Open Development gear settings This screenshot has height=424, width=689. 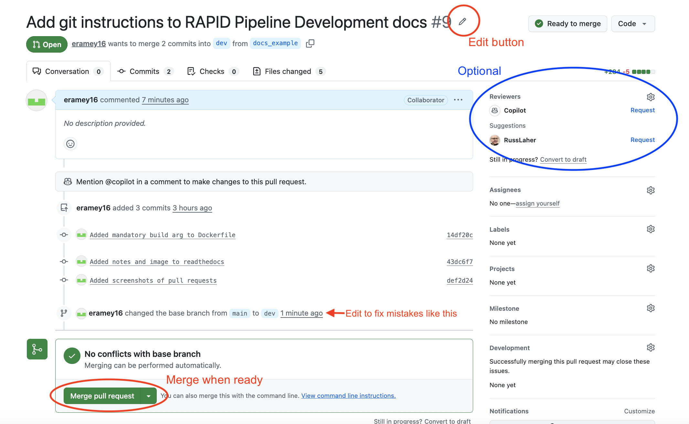tap(651, 348)
